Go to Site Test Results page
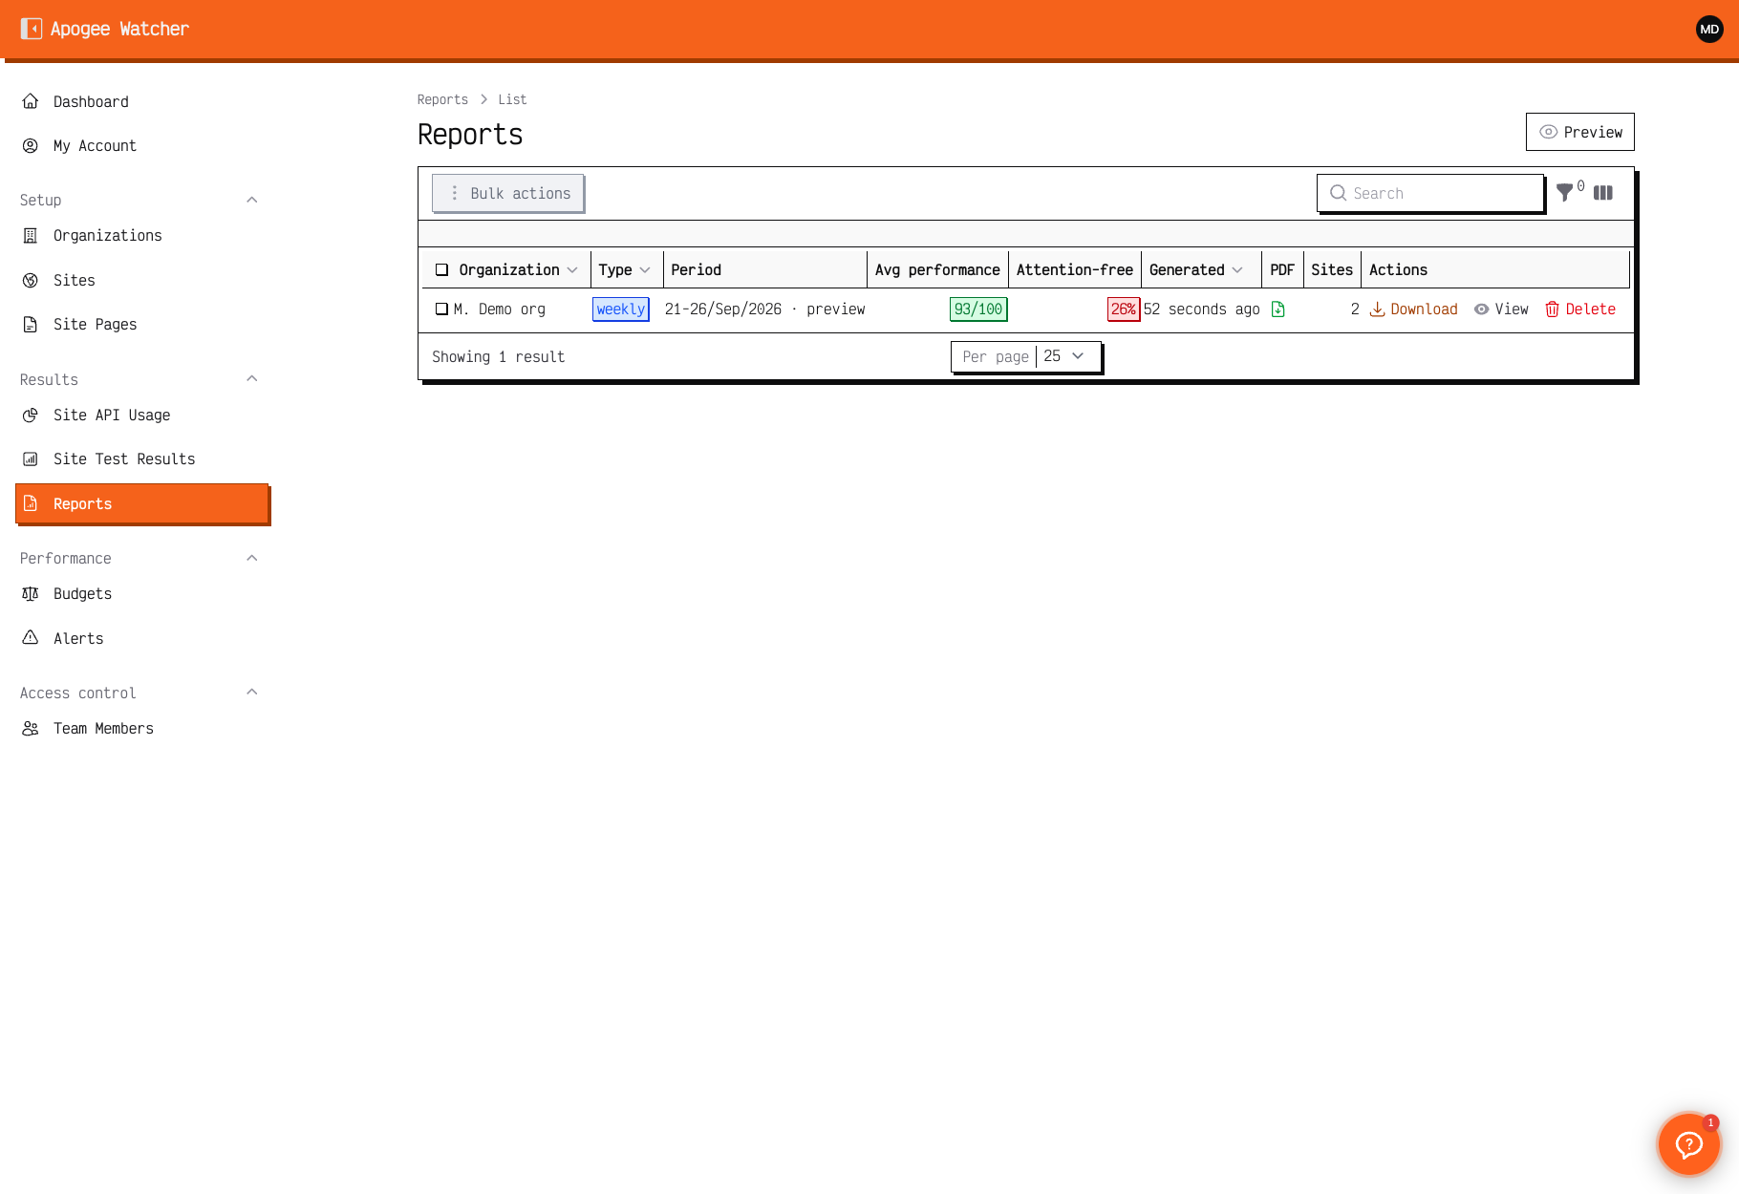The height and width of the screenshot is (1194, 1739). tap(142, 459)
